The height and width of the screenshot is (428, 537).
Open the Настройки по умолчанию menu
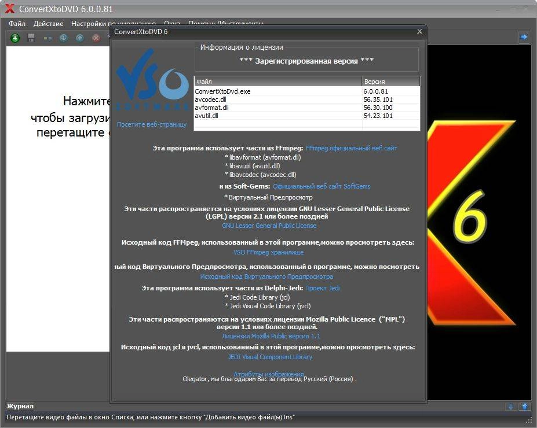point(114,24)
